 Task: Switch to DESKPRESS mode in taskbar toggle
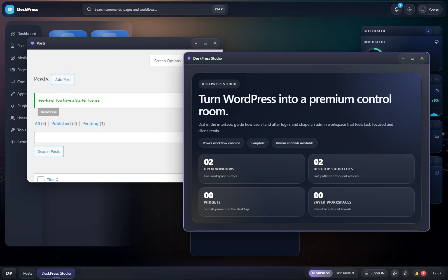coord(321,273)
